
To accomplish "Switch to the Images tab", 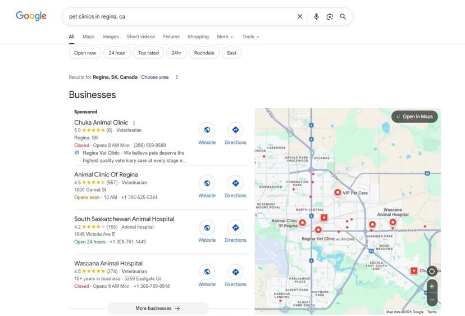I will click(x=111, y=37).
